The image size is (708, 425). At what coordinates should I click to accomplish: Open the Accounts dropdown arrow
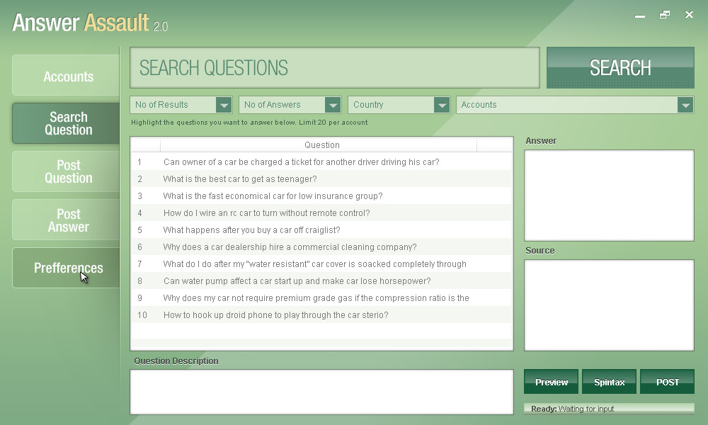pyautogui.click(x=685, y=105)
